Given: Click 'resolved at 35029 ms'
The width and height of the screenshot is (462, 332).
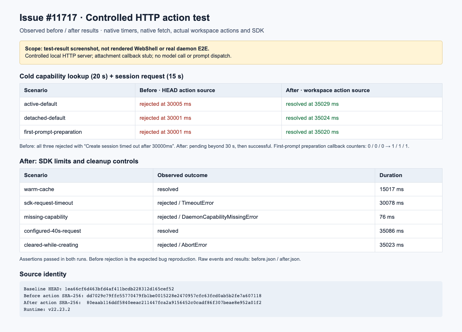Looking at the screenshot, I should tap(312, 104).
